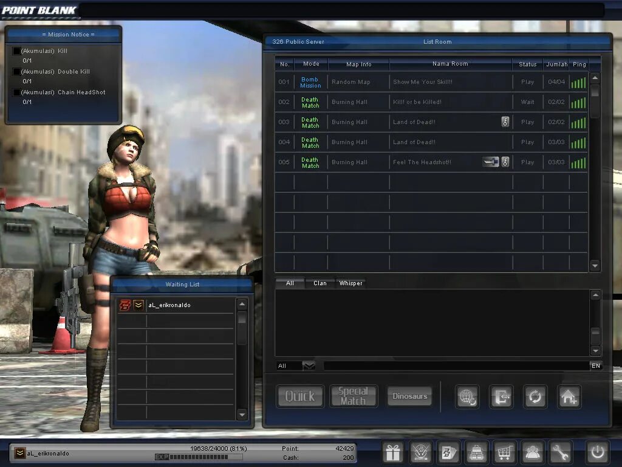Click weapon restriction icon on room 005
Image resolution: width=622 pixels, height=467 pixels.
tap(491, 162)
